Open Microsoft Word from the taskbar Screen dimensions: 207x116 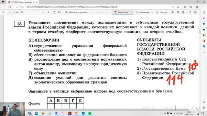pos(56,113)
